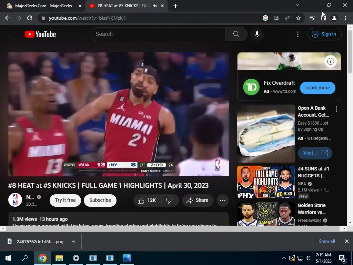This screenshot has height=265, width=353.
Task: Mute the YouTube tab via speaker icon
Action: tap(155, 6)
